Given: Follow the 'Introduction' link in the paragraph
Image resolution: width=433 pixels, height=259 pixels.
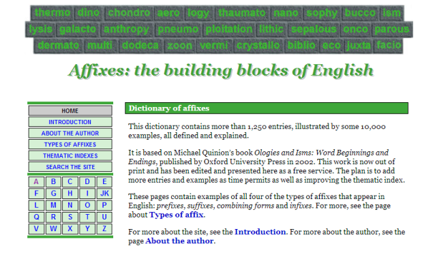Looking at the screenshot, I should tap(260, 232).
